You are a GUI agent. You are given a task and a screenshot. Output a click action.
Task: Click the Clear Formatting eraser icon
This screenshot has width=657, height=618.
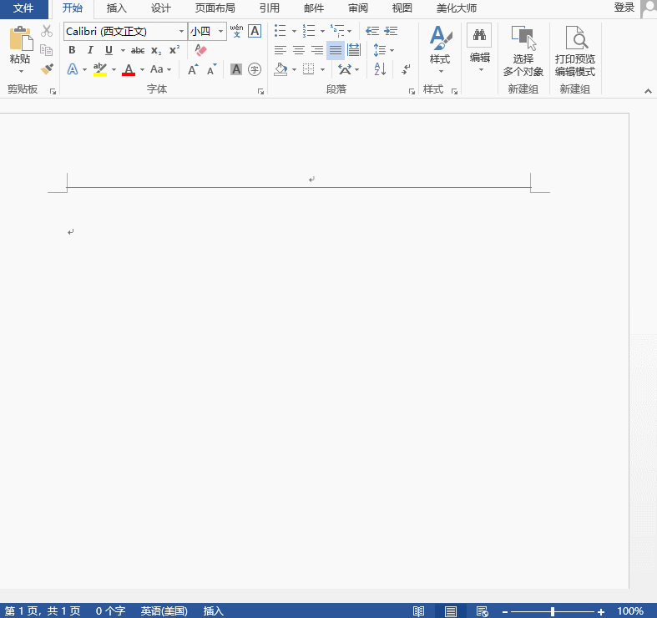coord(200,50)
